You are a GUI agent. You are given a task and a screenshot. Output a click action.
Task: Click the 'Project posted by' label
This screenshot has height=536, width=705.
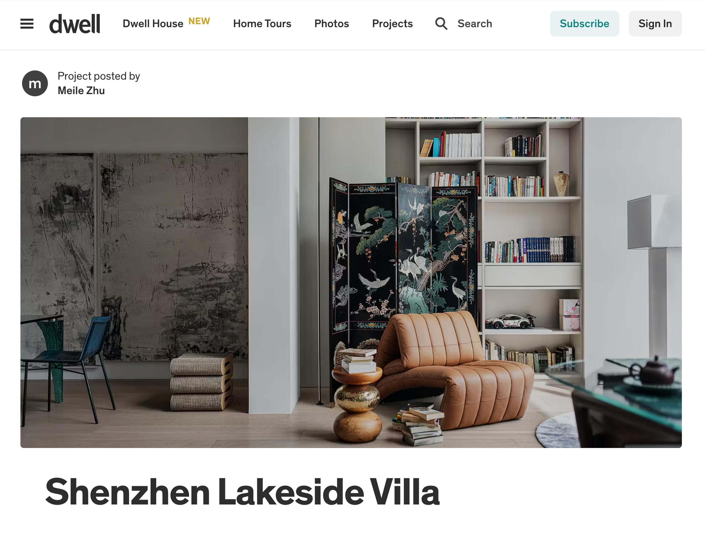click(x=98, y=76)
